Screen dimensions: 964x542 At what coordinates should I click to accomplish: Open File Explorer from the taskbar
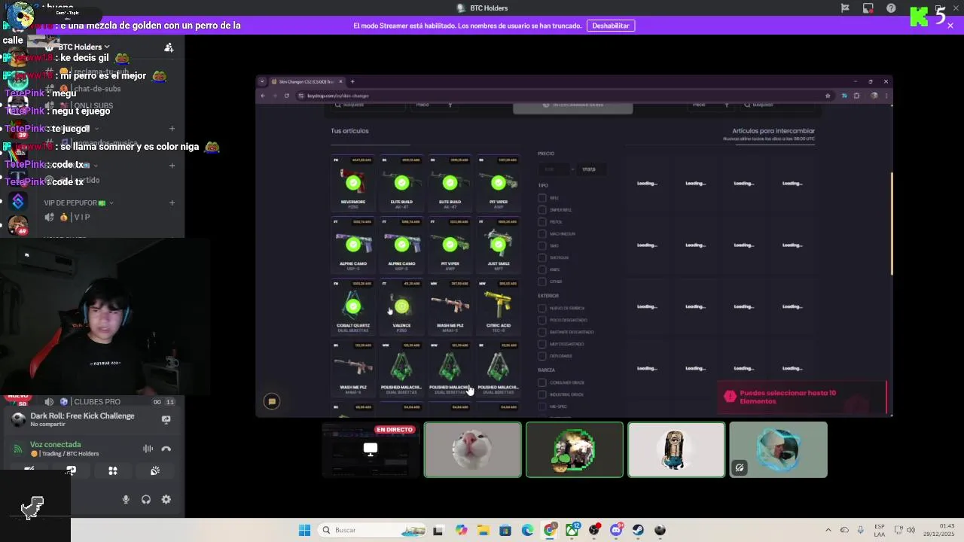click(483, 530)
